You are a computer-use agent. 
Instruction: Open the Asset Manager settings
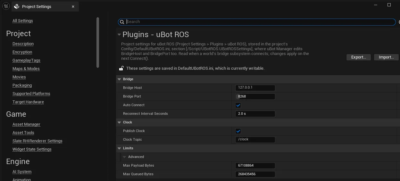pos(26,124)
